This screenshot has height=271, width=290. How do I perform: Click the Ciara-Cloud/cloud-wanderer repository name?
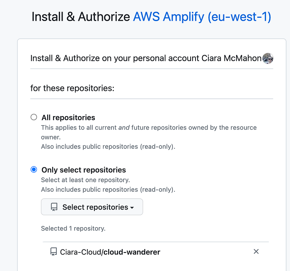(110, 252)
